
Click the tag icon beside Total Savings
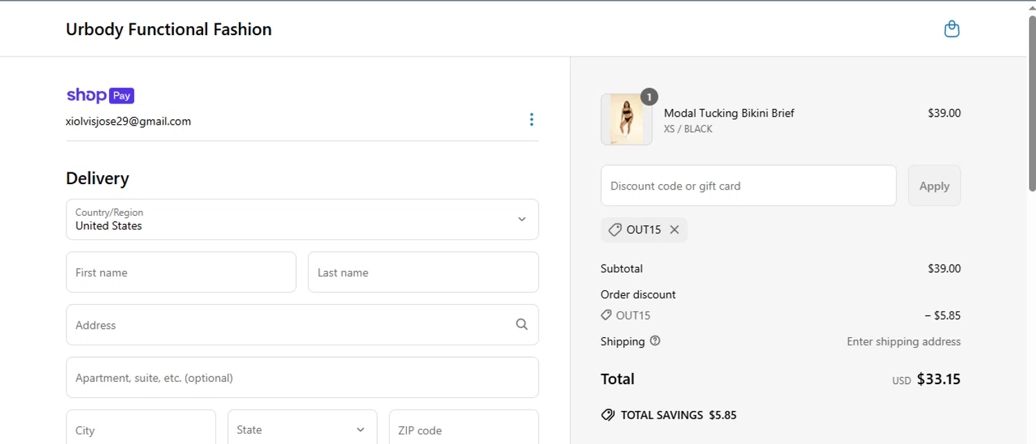pos(608,415)
